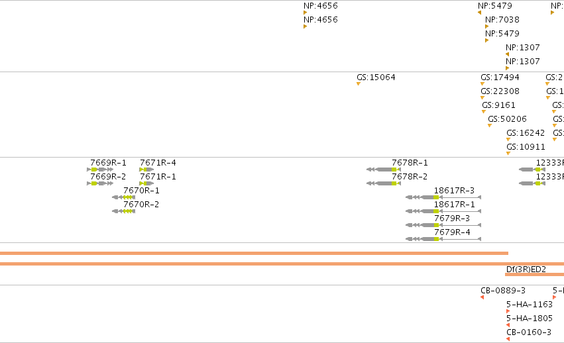Click the CB-0889-3 red triangle marker
564x343 pixels.
(482, 297)
